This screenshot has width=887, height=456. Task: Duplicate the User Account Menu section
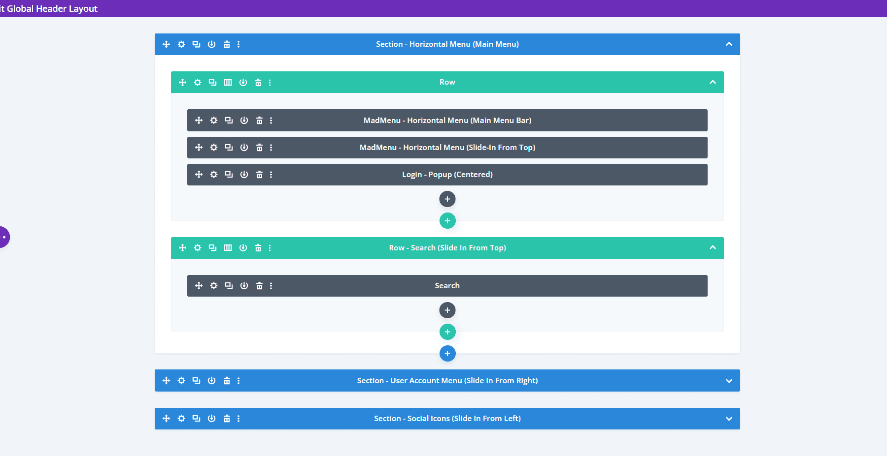[x=196, y=381]
